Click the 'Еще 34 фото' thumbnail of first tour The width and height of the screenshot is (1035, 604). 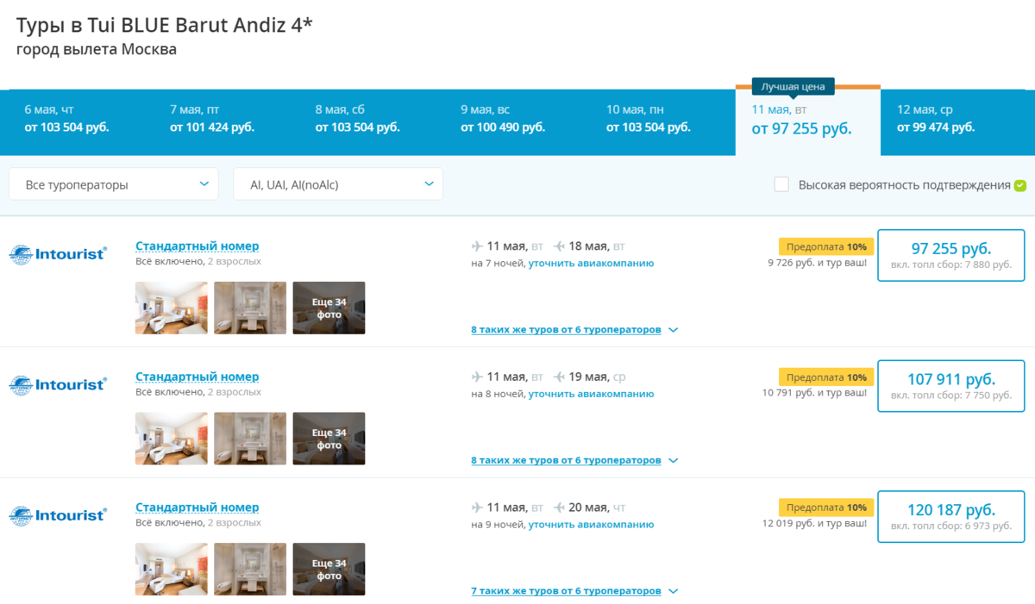coord(329,308)
